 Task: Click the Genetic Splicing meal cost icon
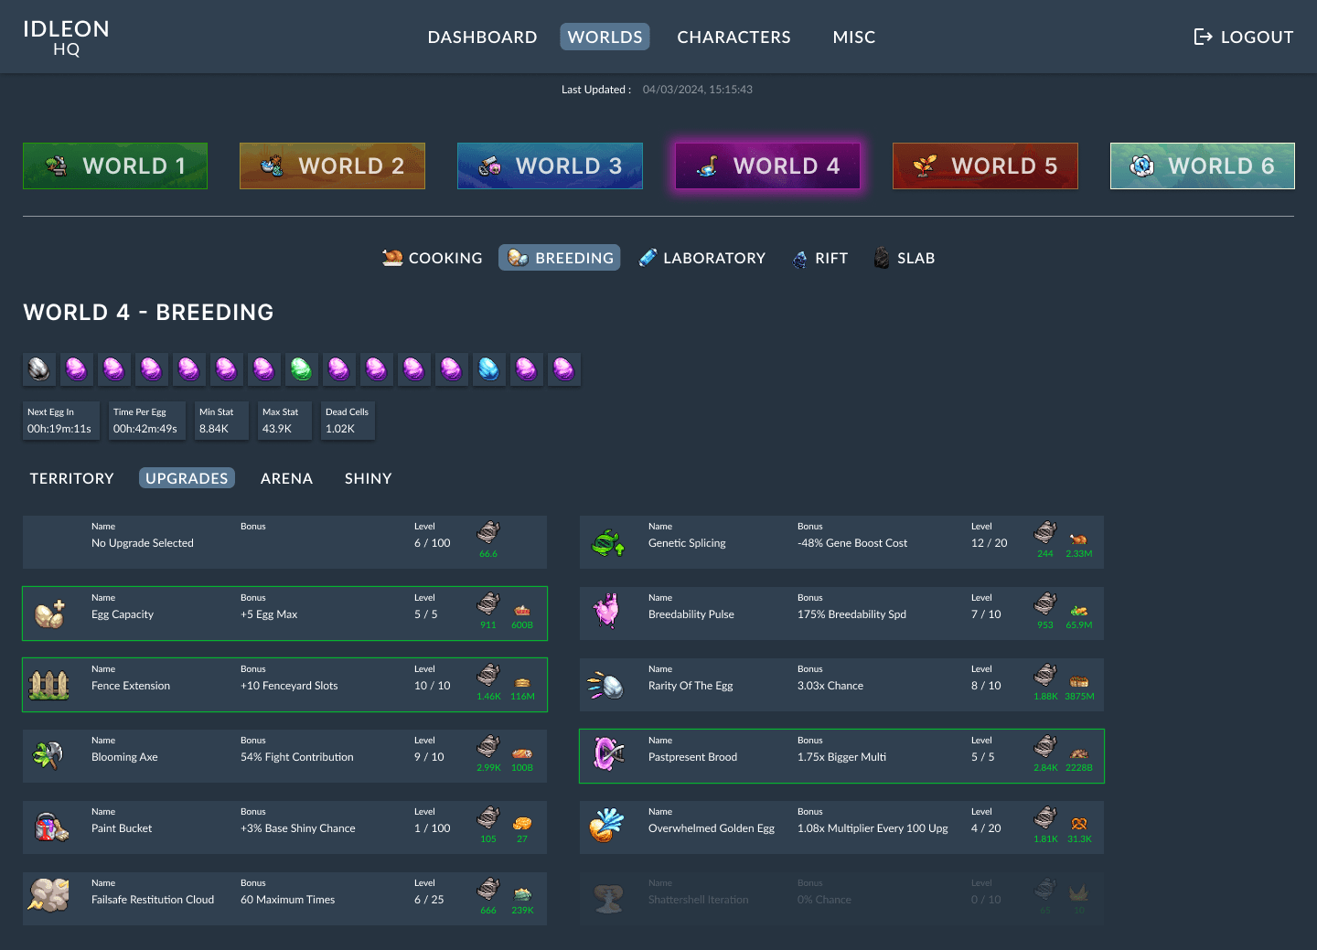coord(1078,539)
